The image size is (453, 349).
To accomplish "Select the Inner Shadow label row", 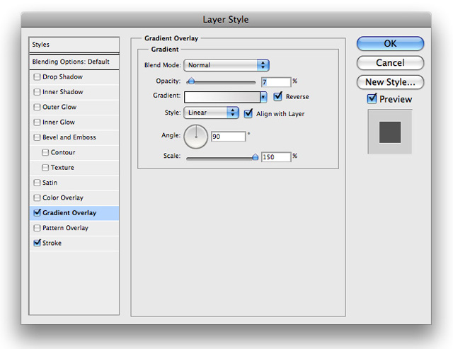I will point(74,92).
